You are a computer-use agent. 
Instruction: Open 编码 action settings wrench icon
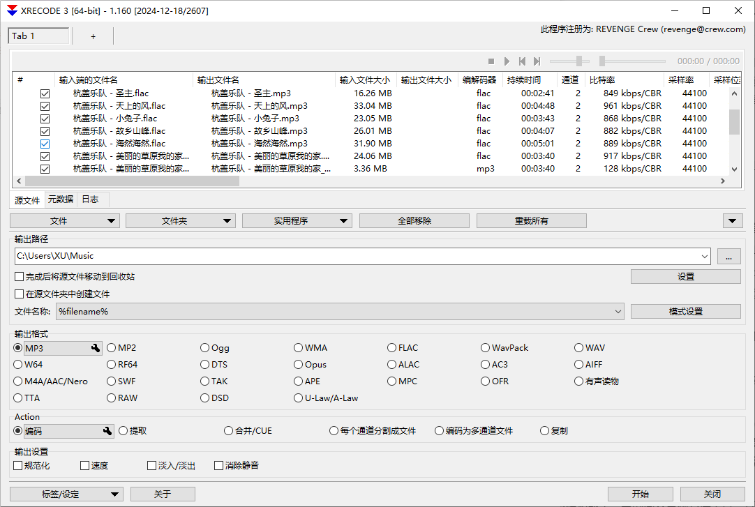pos(107,430)
